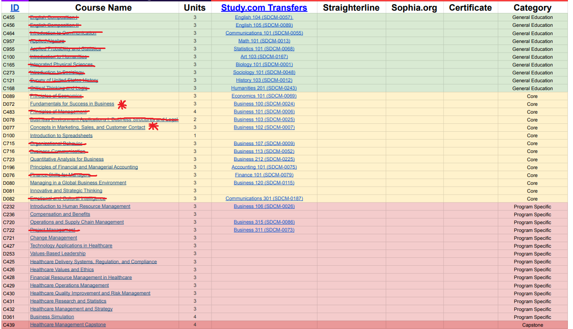Select the Category column header
This screenshot has height=329, width=573.
tap(532, 8)
